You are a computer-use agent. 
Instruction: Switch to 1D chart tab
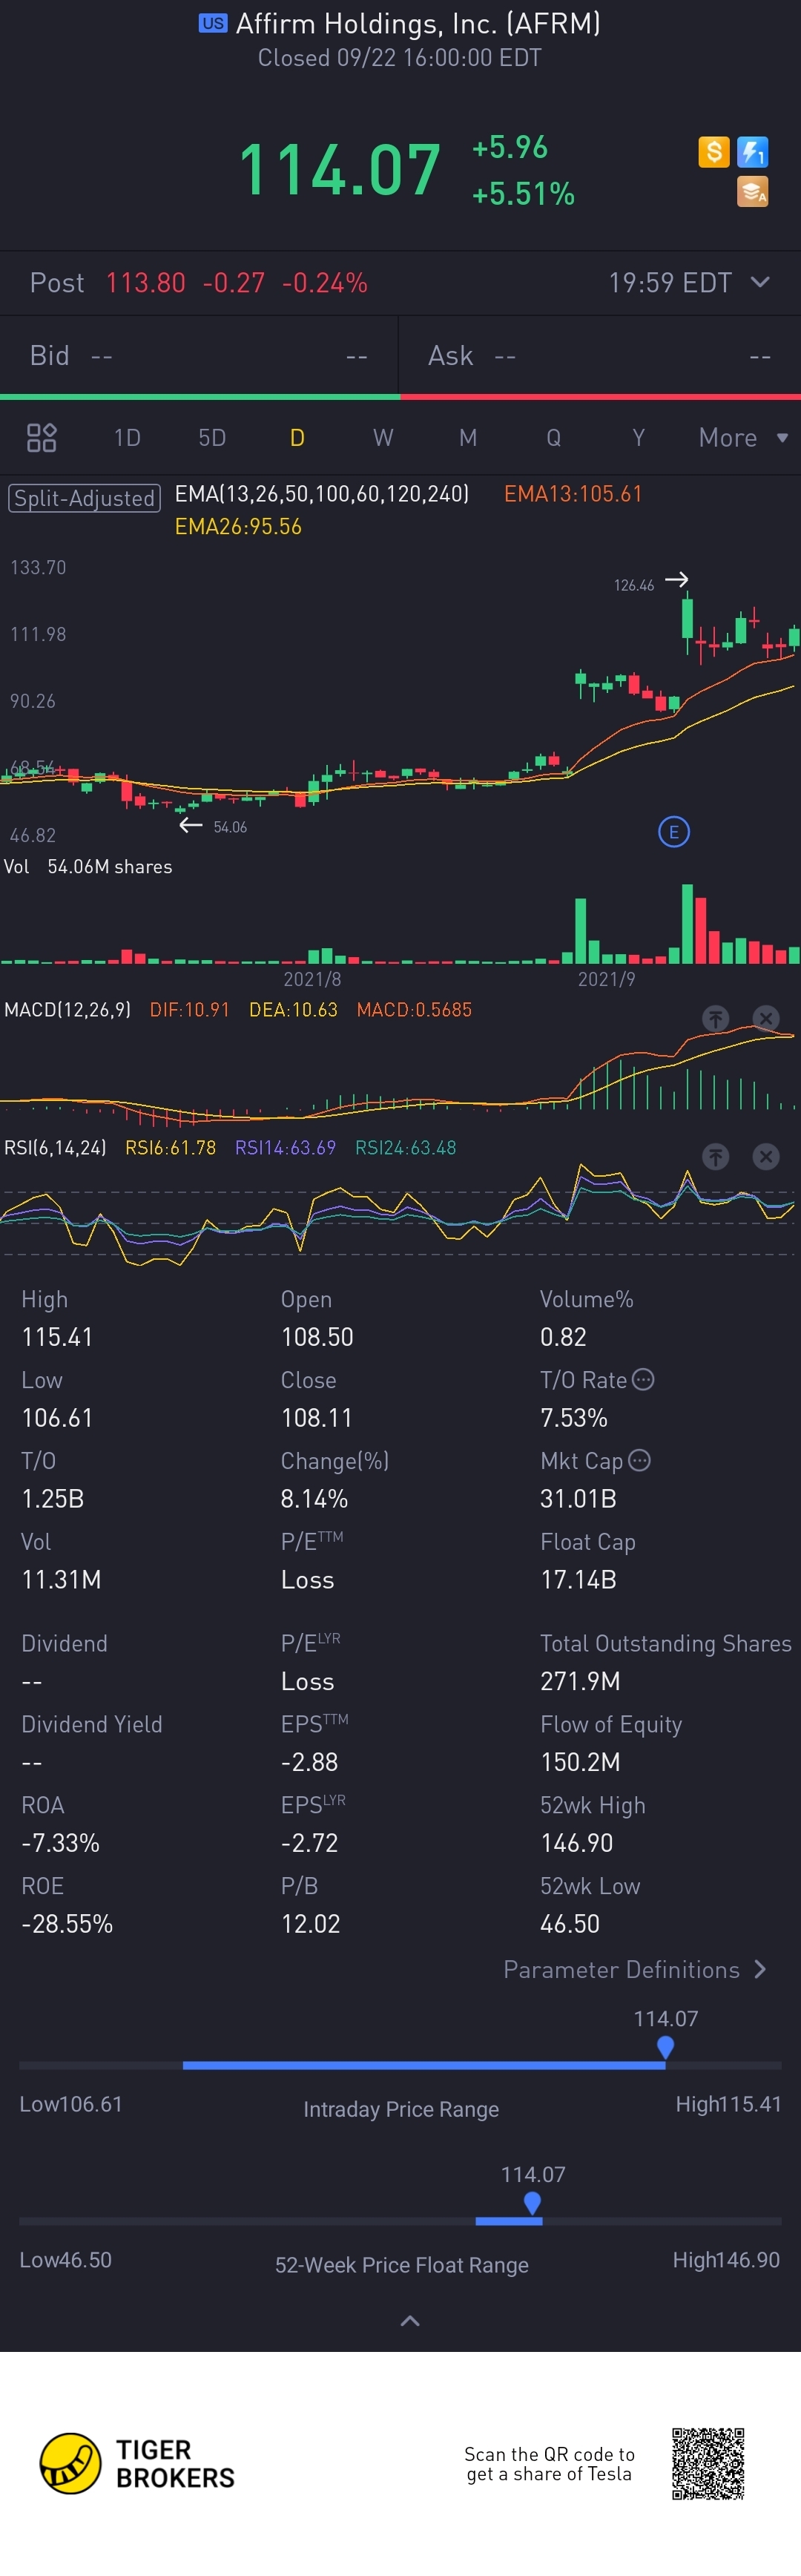tap(127, 438)
